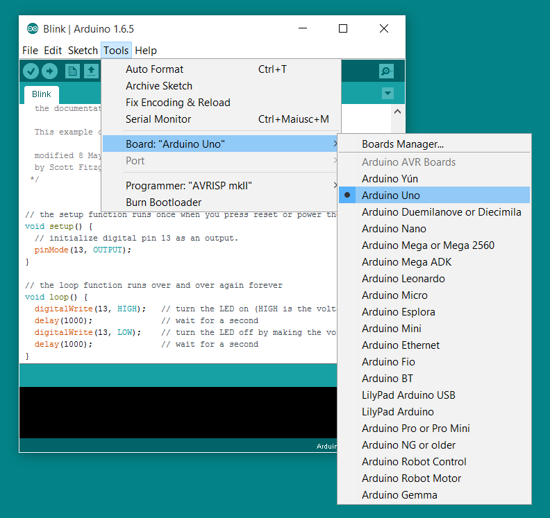Open the Help menu

(x=146, y=51)
